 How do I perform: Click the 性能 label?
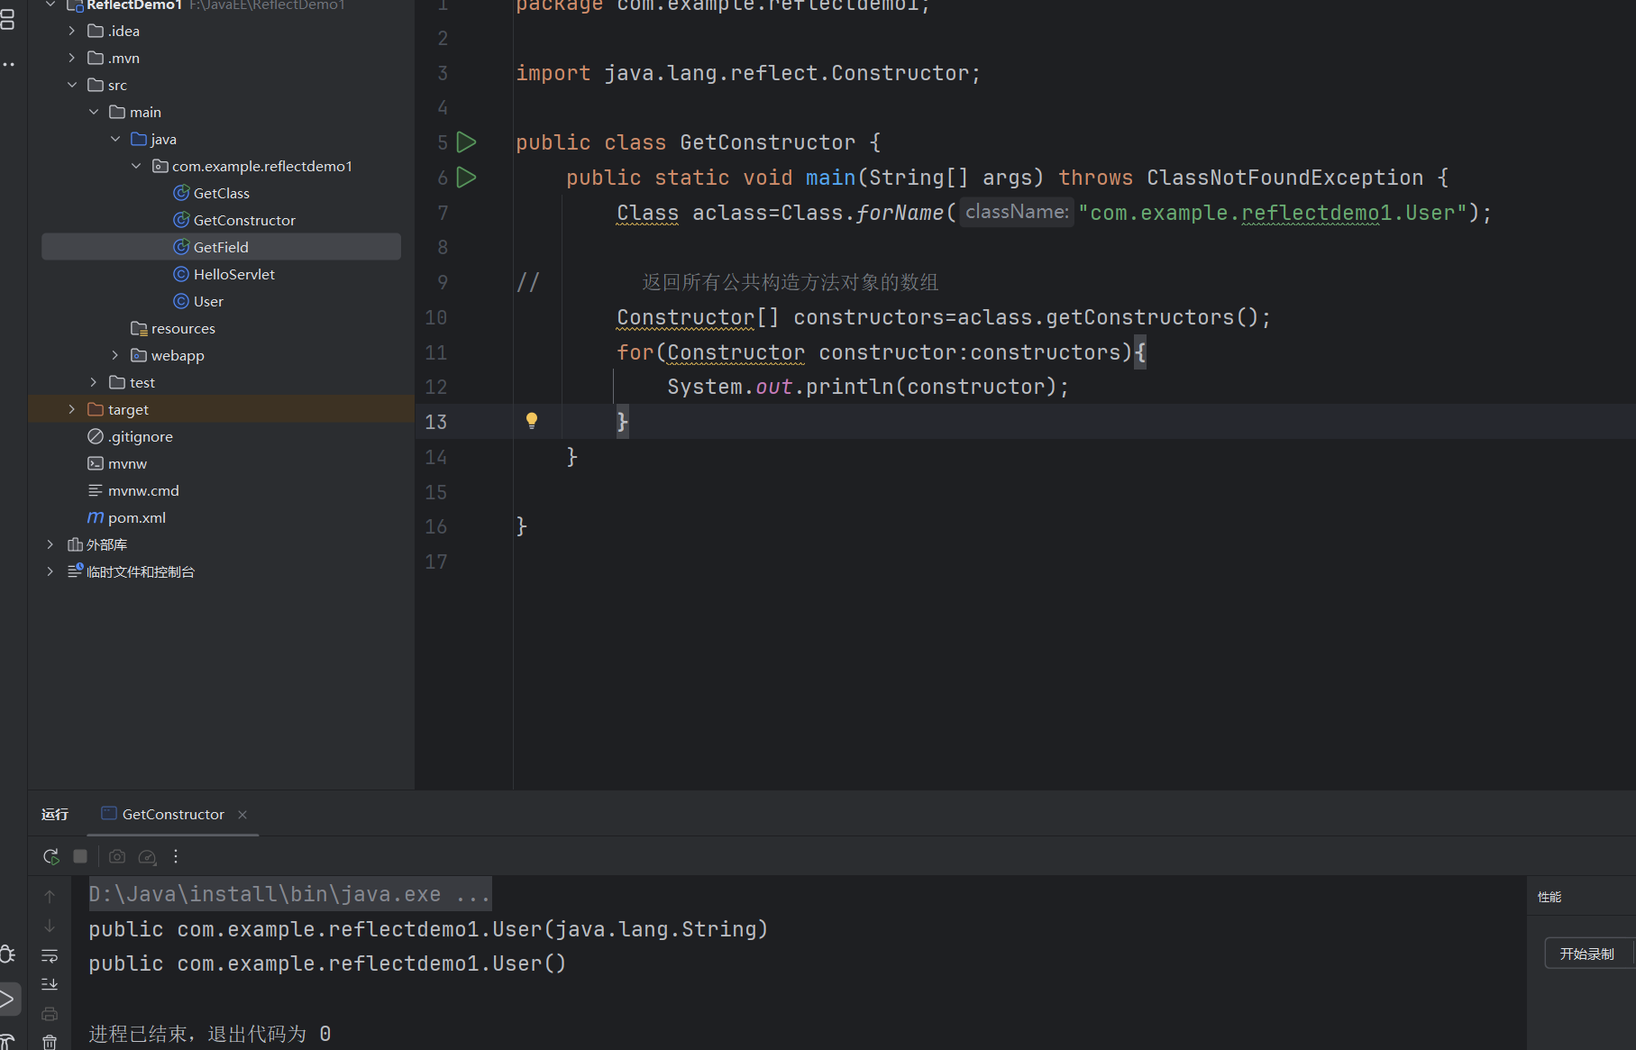(x=1549, y=897)
